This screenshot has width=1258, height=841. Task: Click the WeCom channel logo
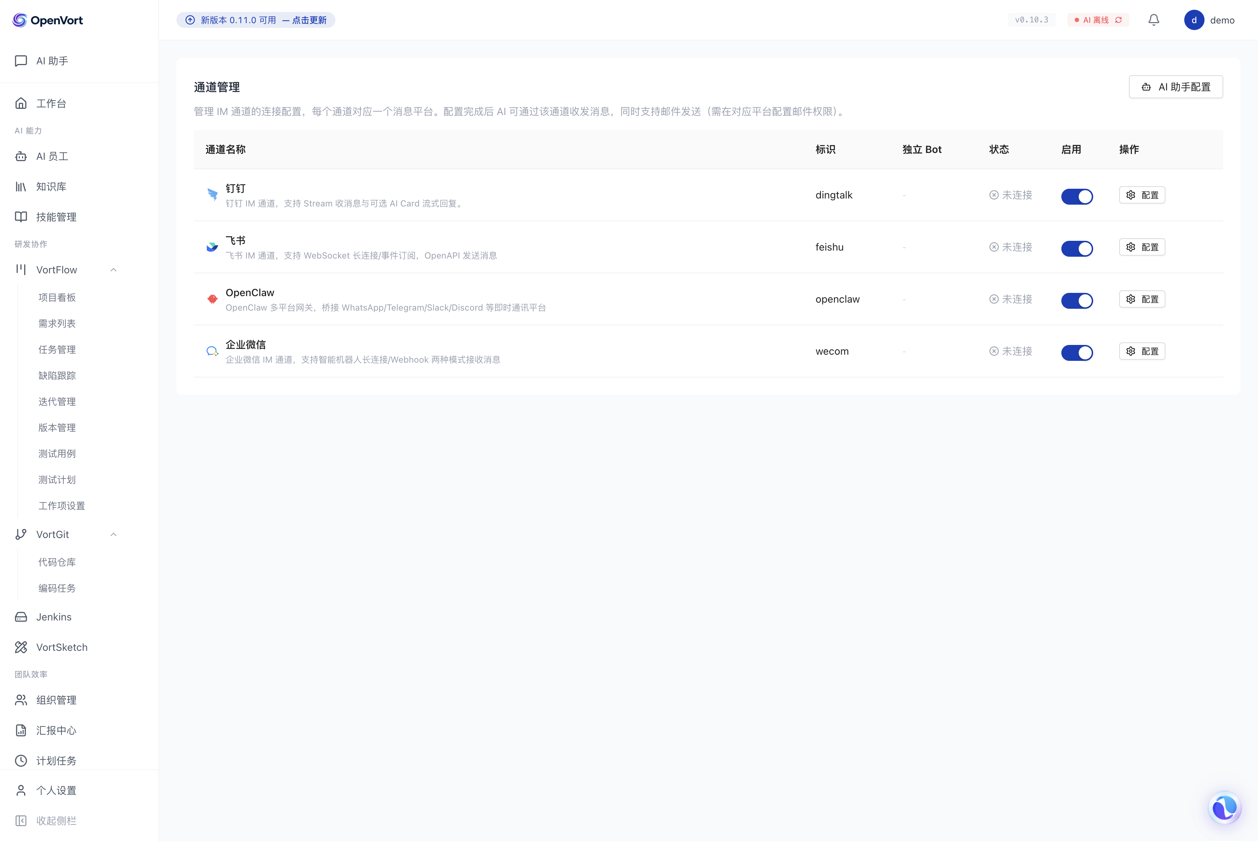pyautogui.click(x=212, y=351)
